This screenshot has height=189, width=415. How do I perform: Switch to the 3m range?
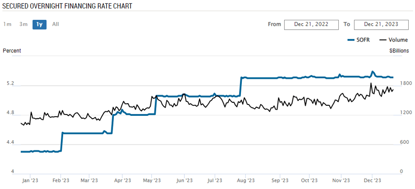(x=23, y=24)
